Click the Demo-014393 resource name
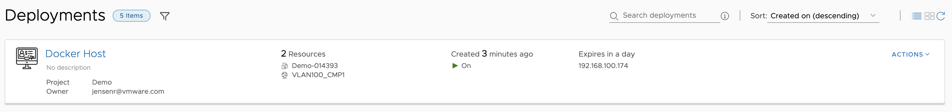This screenshot has width=952, height=112. tap(314, 66)
